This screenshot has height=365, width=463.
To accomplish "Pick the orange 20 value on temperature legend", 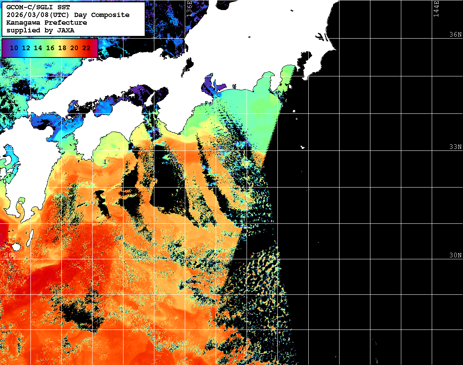I will coord(74,48).
